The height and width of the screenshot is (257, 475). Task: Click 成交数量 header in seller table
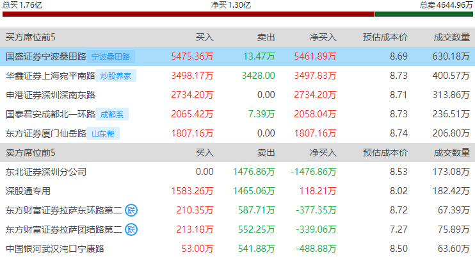coord(452,153)
